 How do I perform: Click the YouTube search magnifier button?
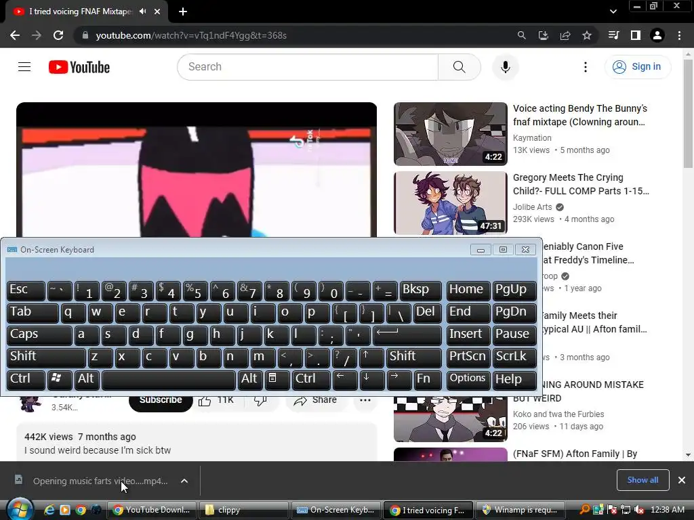click(x=460, y=67)
